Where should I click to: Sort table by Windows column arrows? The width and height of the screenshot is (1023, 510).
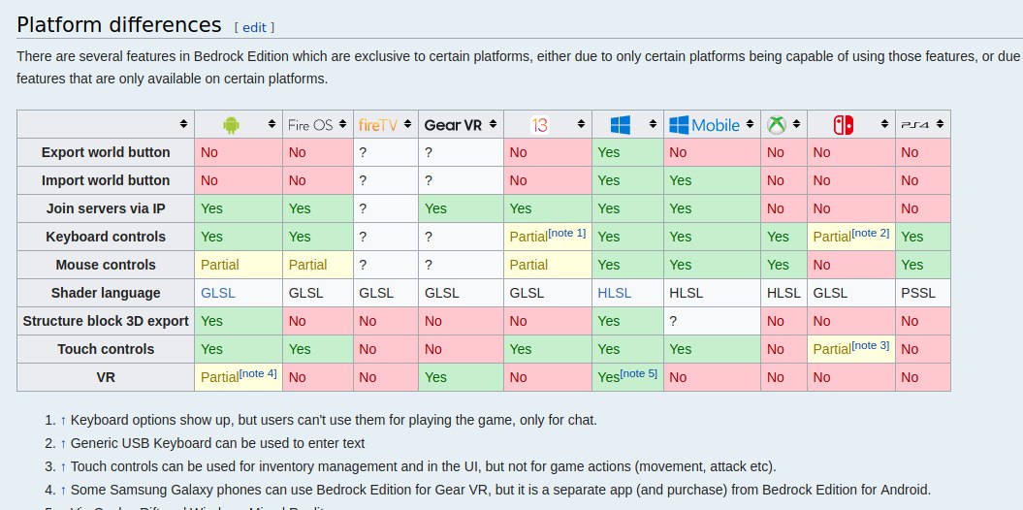pos(653,124)
